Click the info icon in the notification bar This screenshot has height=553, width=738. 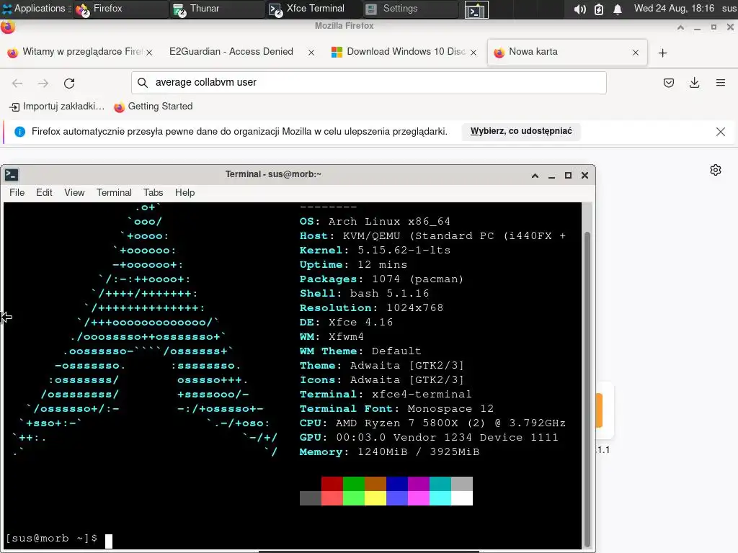[x=19, y=132]
